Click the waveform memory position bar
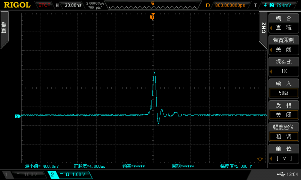This screenshot has width=301, height=180. click(153, 7)
